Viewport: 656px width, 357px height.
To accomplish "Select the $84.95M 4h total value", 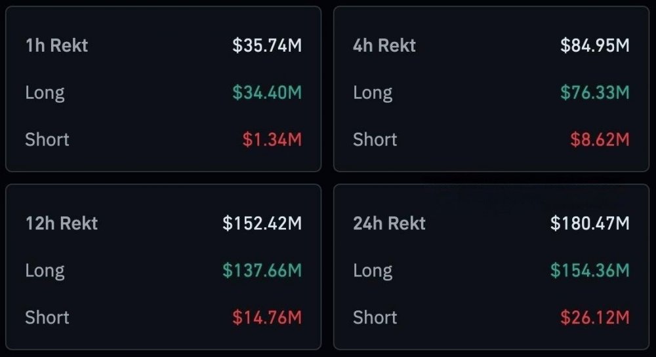I will point(595,45).
